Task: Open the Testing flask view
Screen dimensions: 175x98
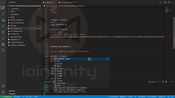Action: click(x=3, y=38)
